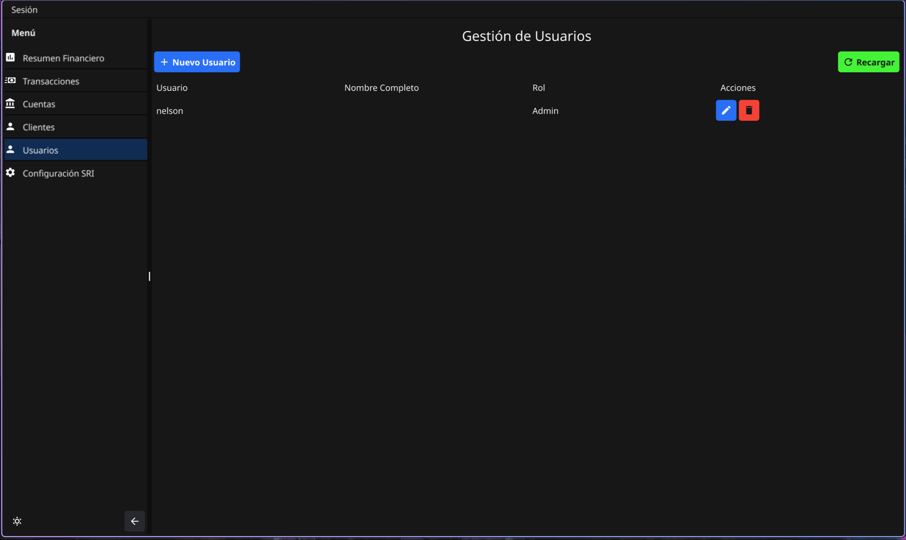Click the pencil edit icon for nelson
Viewport: 906px width, 540px height.
726,110
